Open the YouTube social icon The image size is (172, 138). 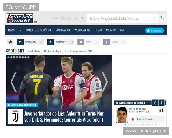(x=82, y=18)
